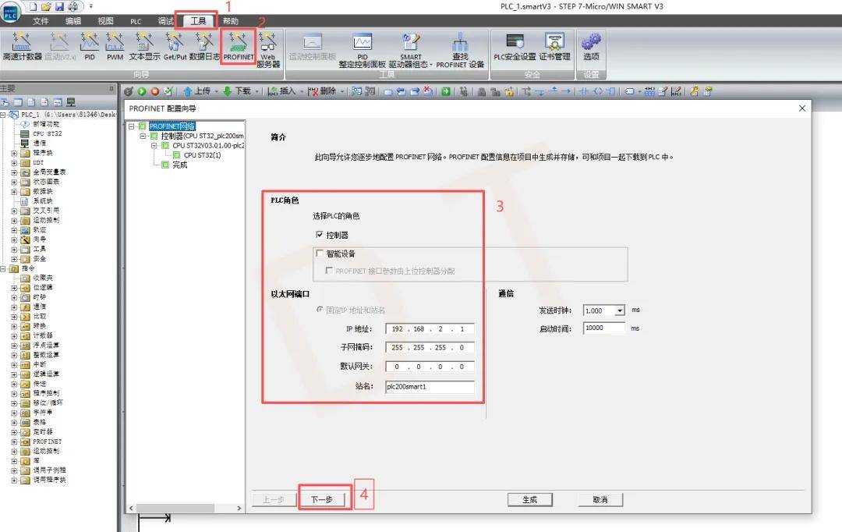Open the send clock (发送时钟) dropdown
842x532 pixels.
[x=620, y=310]
